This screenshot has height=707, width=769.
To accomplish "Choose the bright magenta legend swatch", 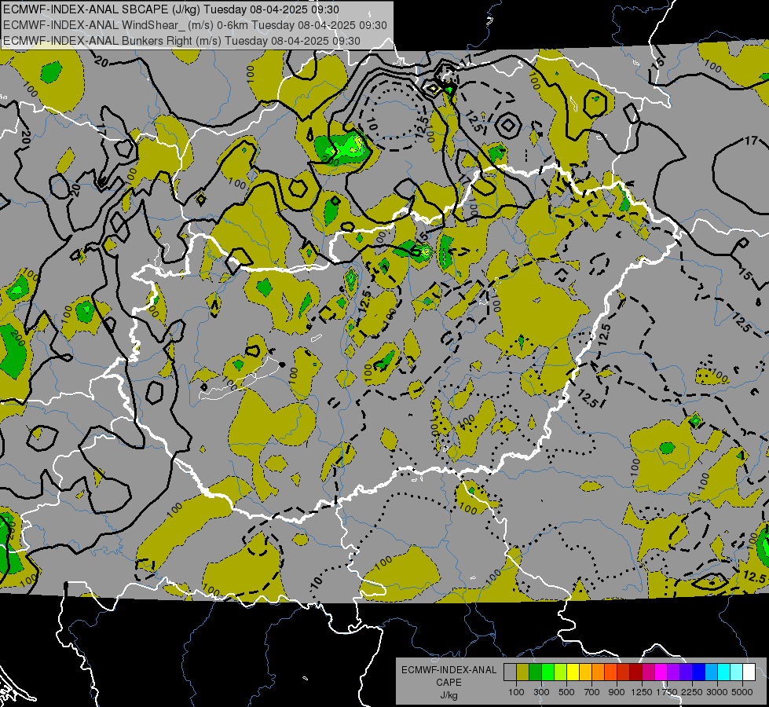I will (661, 672).
